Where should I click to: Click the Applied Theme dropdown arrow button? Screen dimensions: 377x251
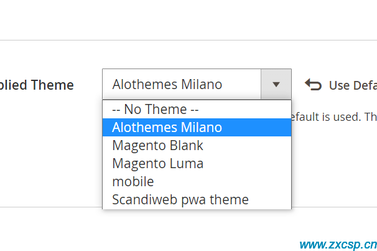[276, 84]
